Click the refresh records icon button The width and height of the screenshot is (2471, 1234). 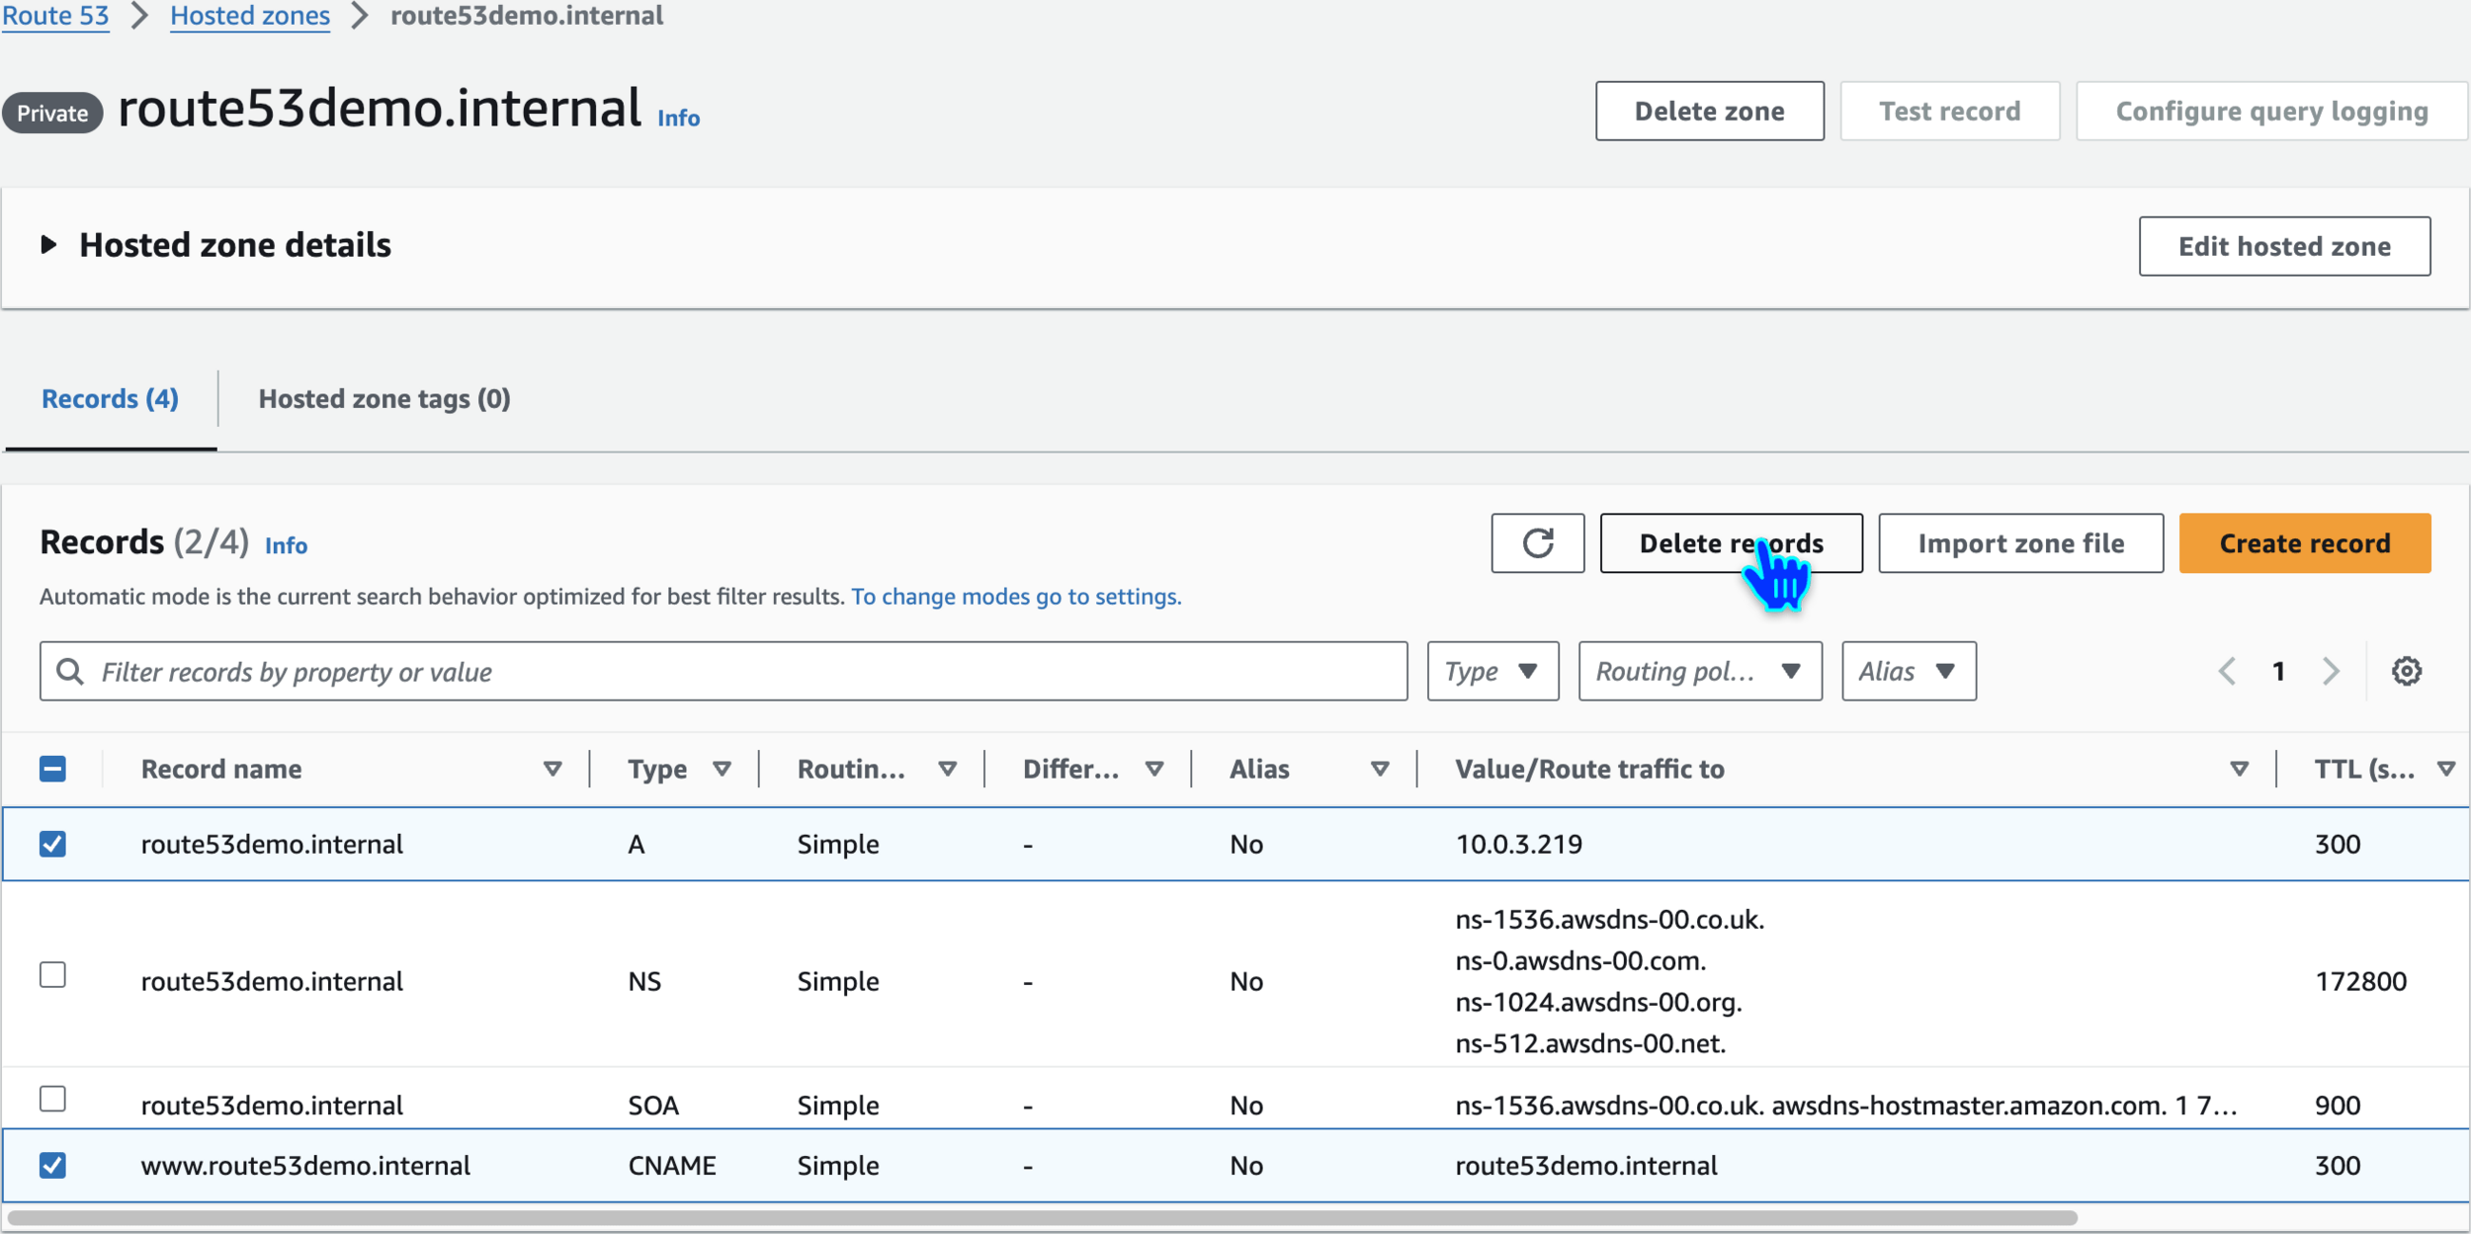click(x=1537, y=543)
